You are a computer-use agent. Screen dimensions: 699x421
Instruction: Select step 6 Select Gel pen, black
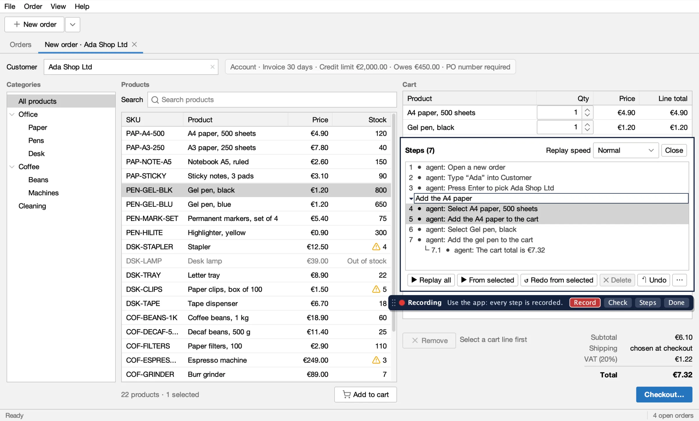tap(547, 229)
